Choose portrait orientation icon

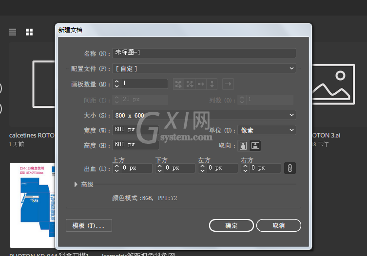tap(243, 146)
